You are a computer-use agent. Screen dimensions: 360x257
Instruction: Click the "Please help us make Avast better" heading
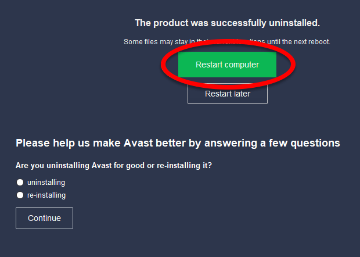[178, 143]
